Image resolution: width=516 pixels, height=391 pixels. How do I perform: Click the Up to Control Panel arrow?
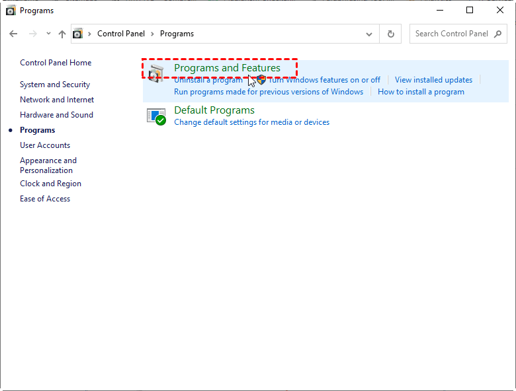pos(62,34)
